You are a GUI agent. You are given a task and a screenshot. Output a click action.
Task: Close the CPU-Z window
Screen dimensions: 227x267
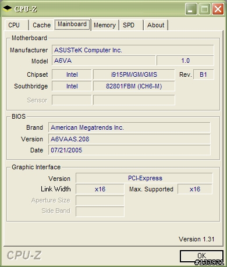(x=218, y=9)
